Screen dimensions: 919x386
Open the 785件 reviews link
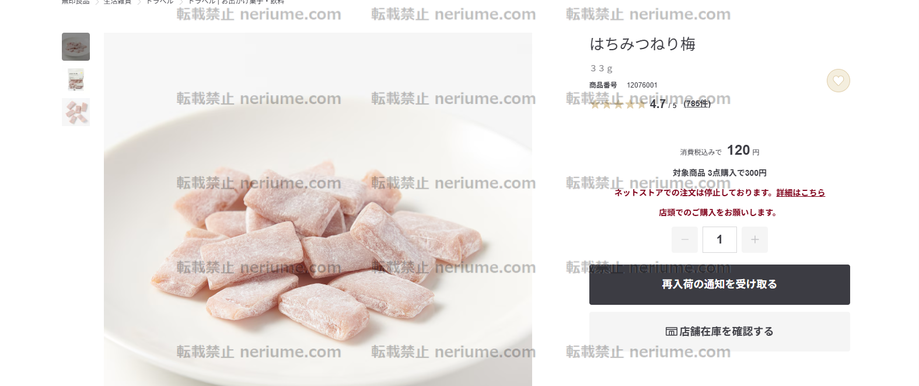(697, 104)
